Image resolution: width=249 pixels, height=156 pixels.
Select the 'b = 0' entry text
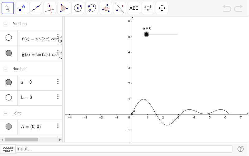(x=26, y=97)
